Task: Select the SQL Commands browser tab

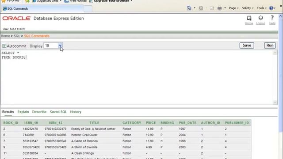Action: pos(42,9)
